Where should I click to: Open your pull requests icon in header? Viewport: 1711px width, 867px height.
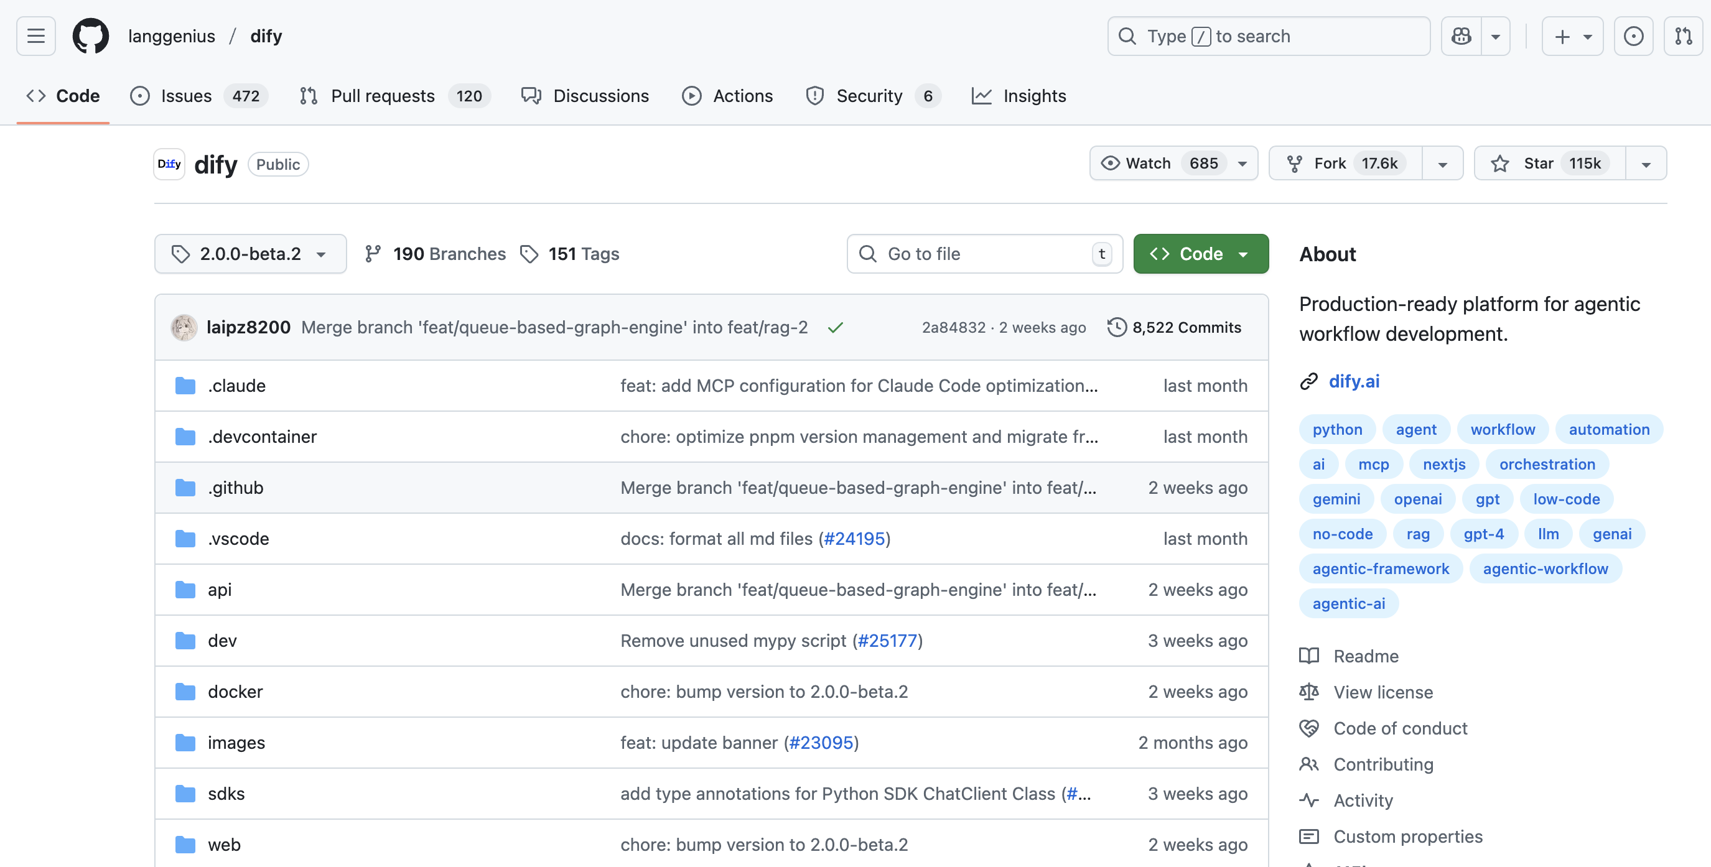[1684, 36]
